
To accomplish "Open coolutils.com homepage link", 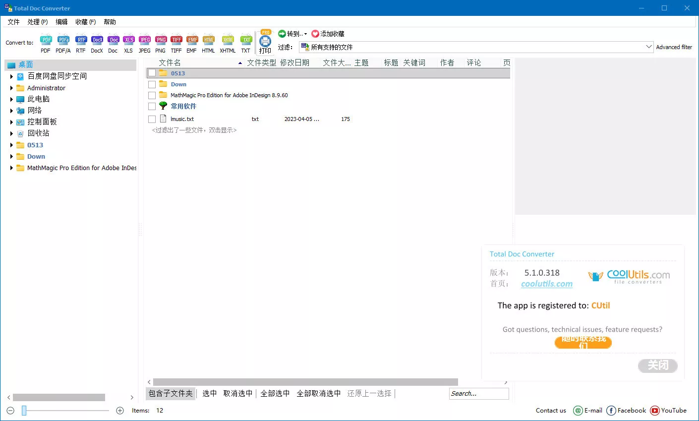I will point(547,284).
